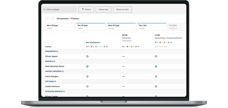Click red unavailable icon in 13:00 event summary
The height and width of the screenshot is (108, 228).
160,43
